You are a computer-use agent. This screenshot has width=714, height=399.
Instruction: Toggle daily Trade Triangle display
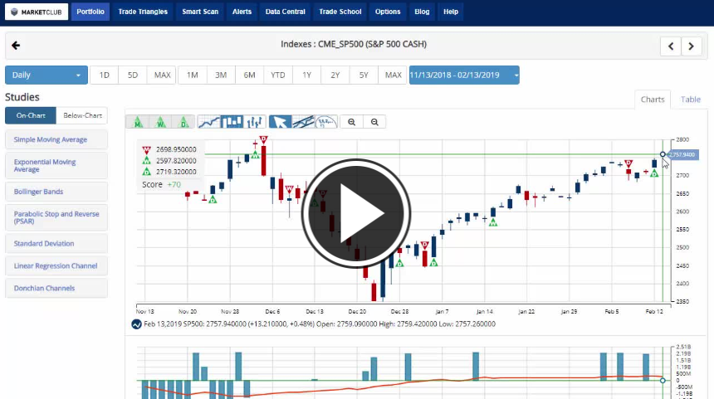[x=183, y=122]
